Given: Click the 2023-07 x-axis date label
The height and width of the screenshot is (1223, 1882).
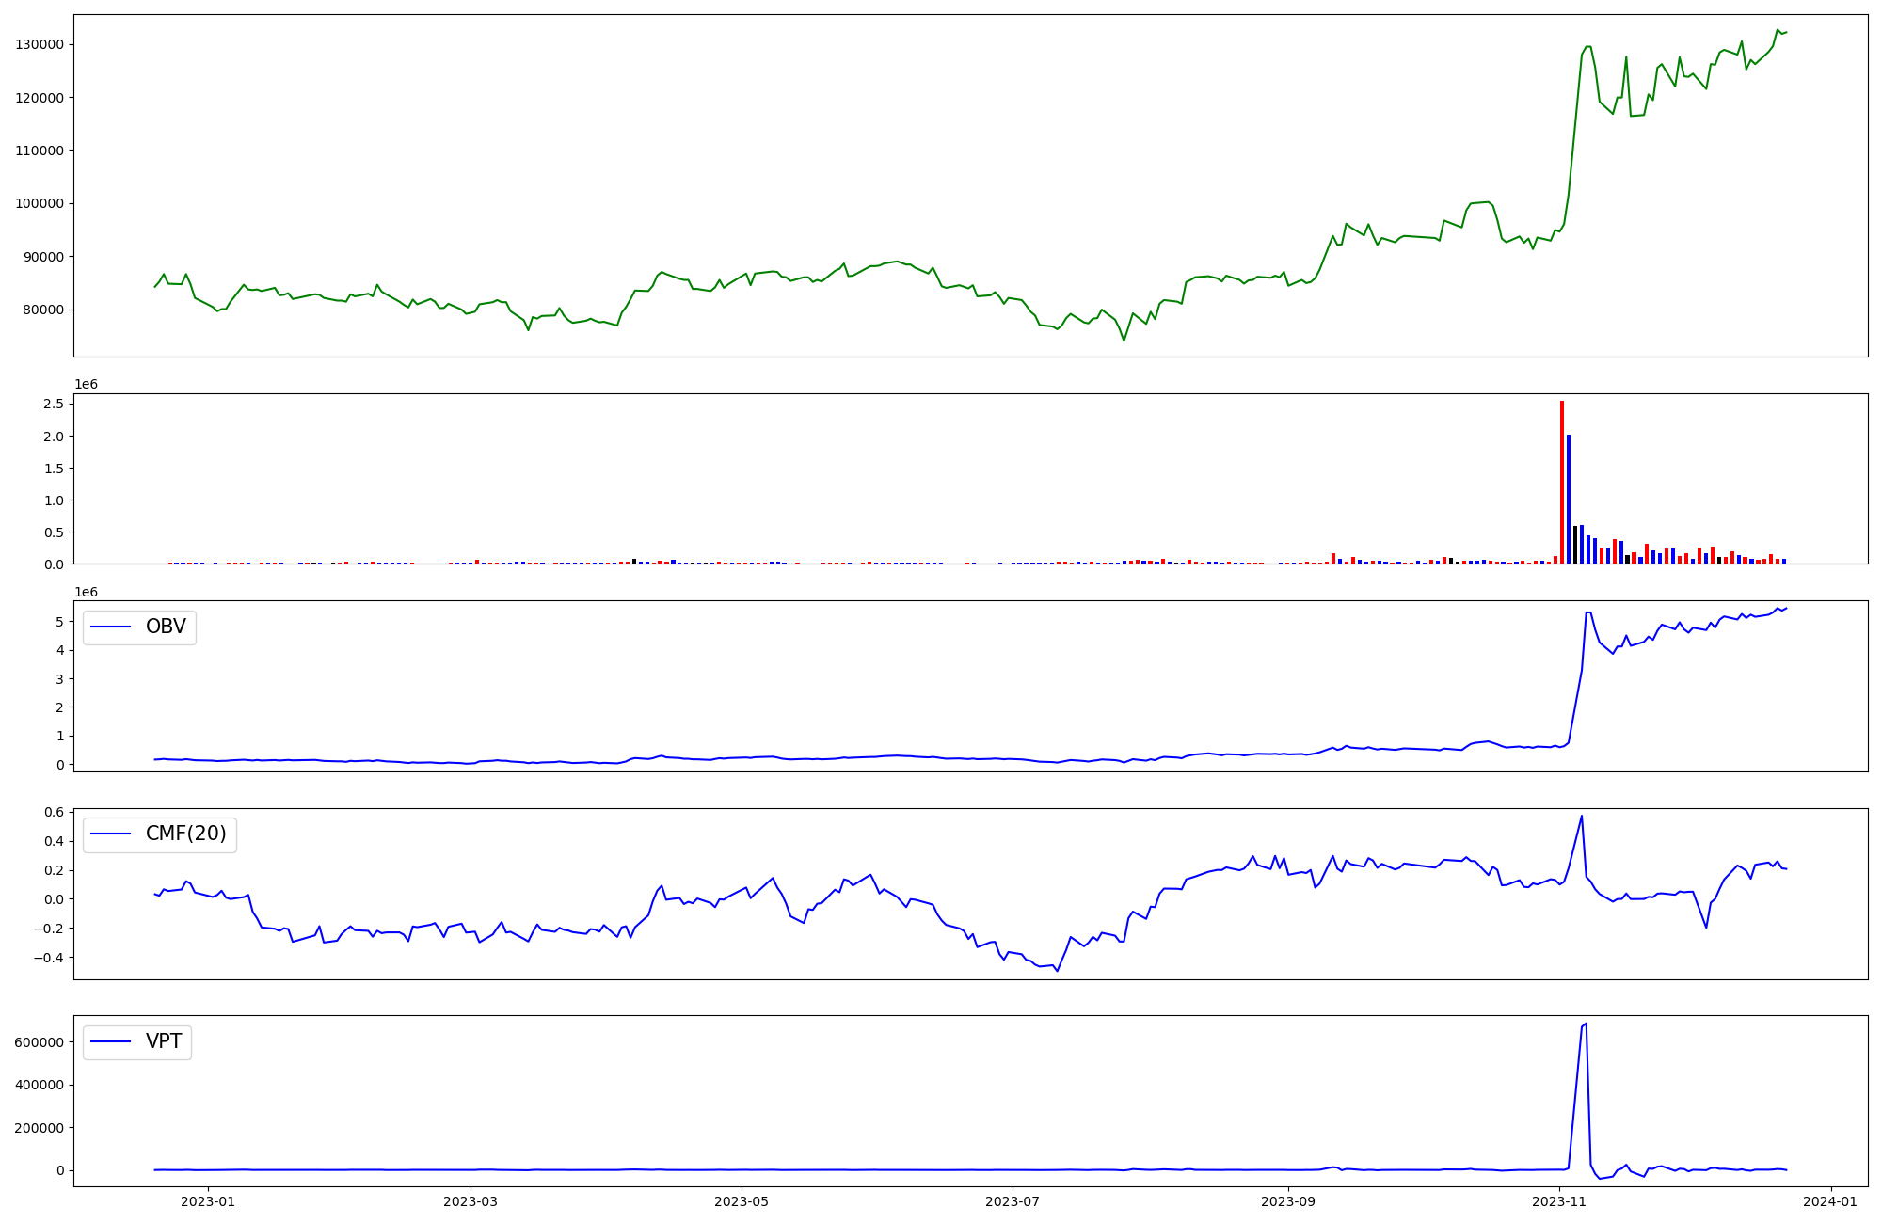Looking at the screenshot, I should 1013,1201.
